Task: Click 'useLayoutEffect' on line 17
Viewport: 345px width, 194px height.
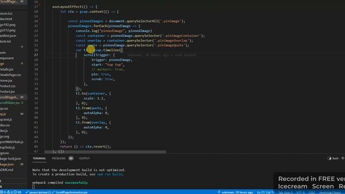Action: pos(67,7)
